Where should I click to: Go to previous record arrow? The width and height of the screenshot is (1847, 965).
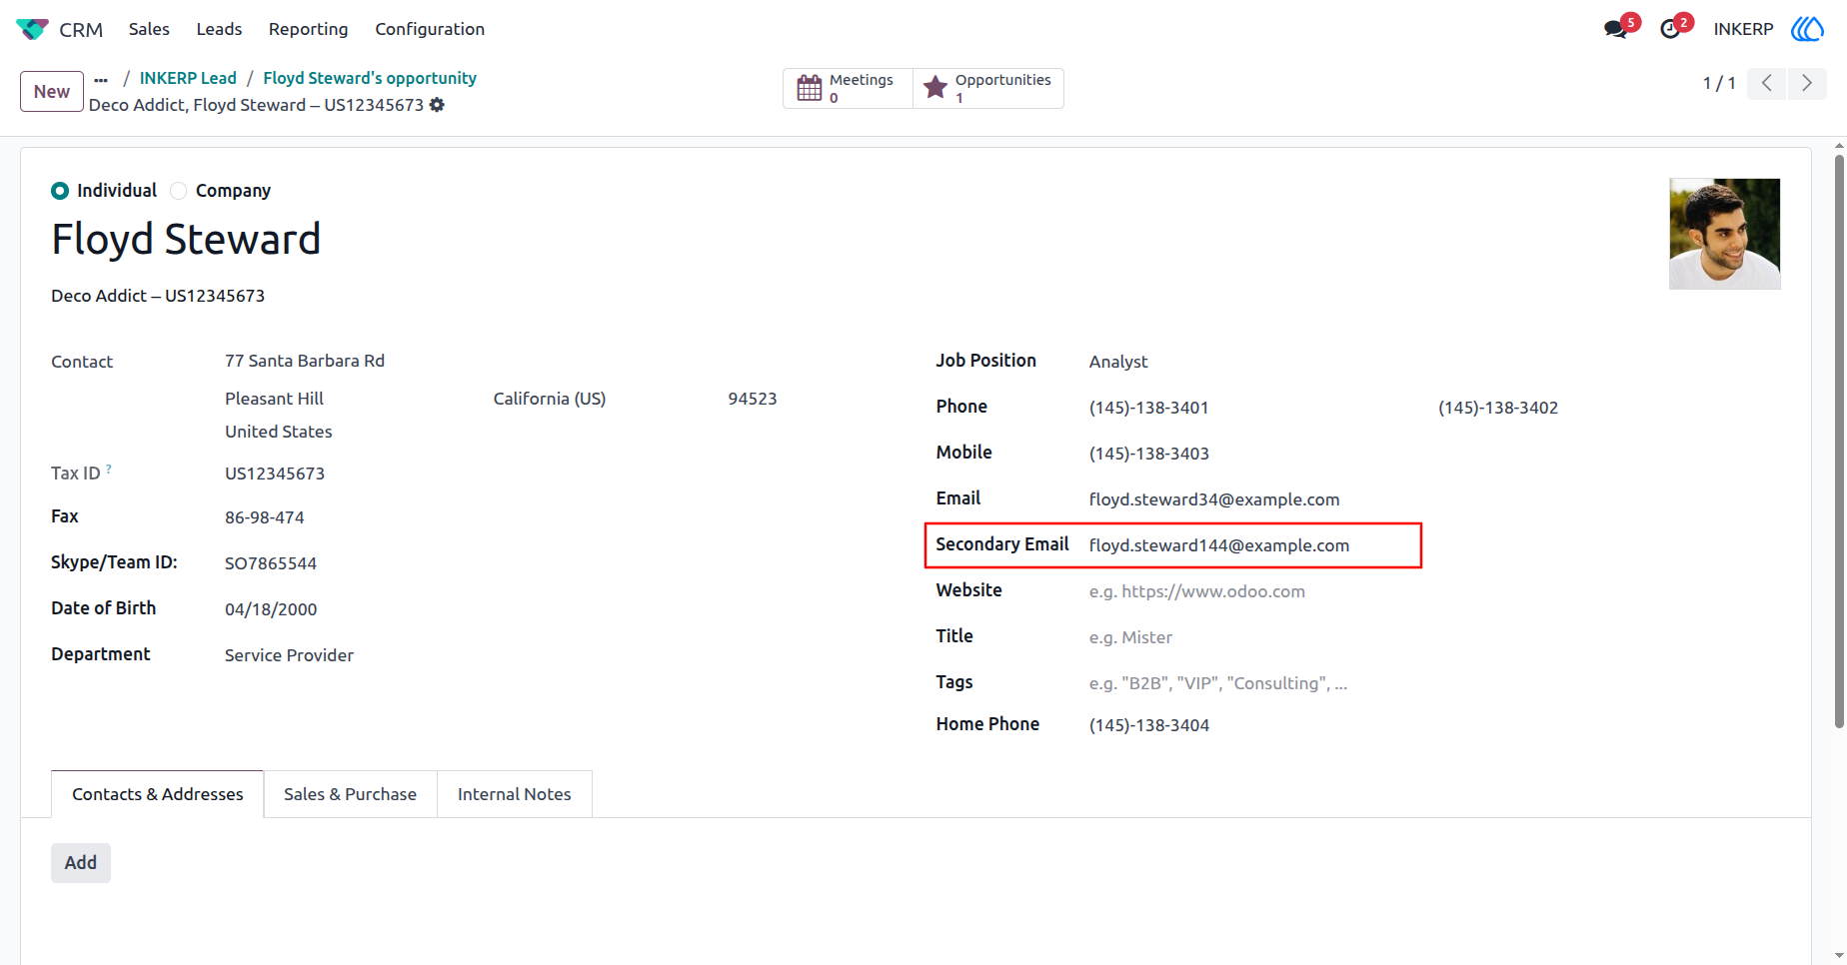click(x=1767, y=83)
